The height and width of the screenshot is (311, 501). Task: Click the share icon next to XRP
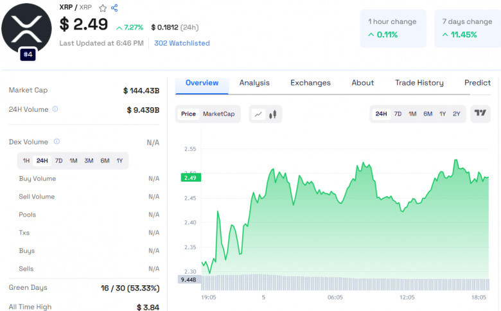[x=114, y=8]
